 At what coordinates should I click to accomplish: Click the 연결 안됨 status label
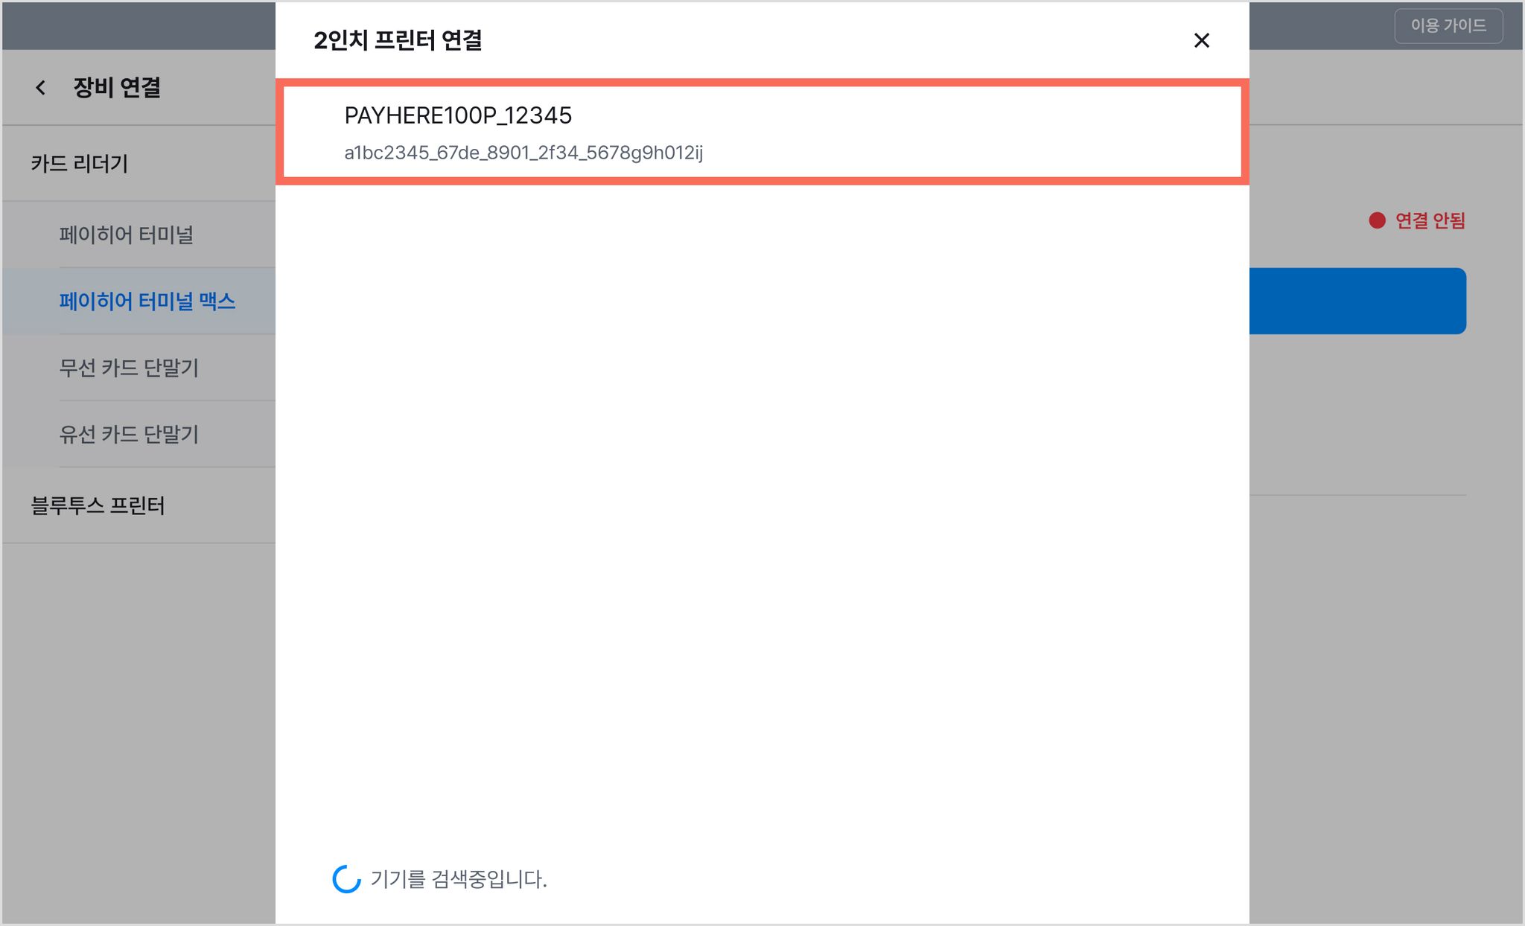pos(1430,220)
